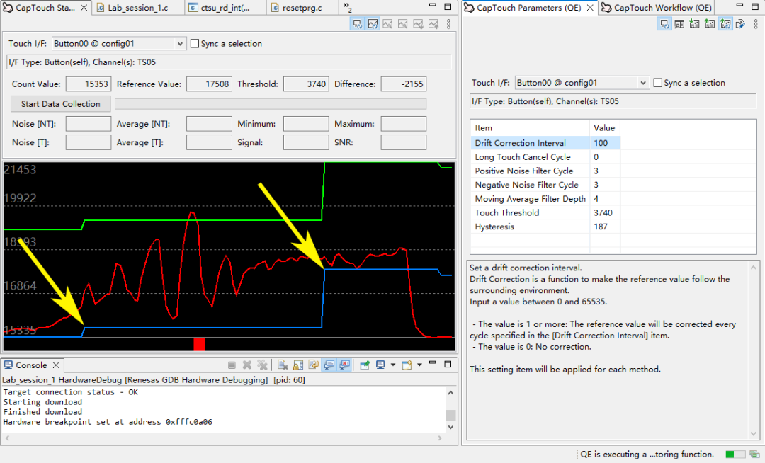Enable Sync a selection in status panel
The height and width of the screenshot is (463, 765).
(x=195, y=44)
